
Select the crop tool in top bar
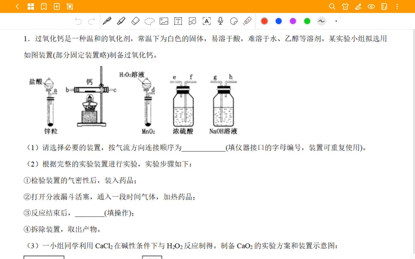[x=70, y=6]
